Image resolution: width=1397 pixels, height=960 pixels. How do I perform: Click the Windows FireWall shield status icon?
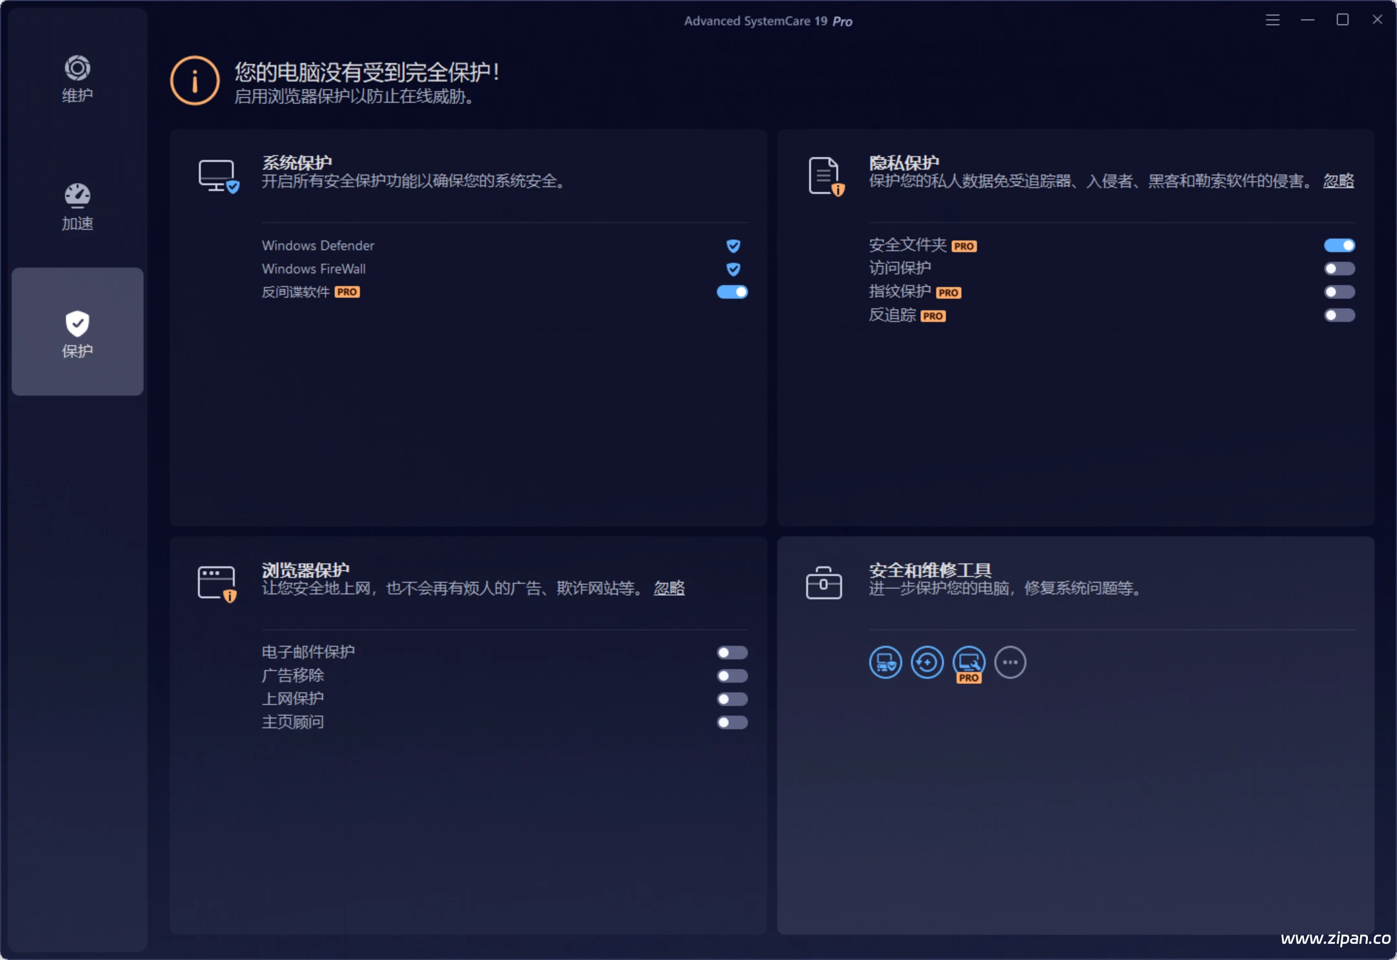pos(733,269)
